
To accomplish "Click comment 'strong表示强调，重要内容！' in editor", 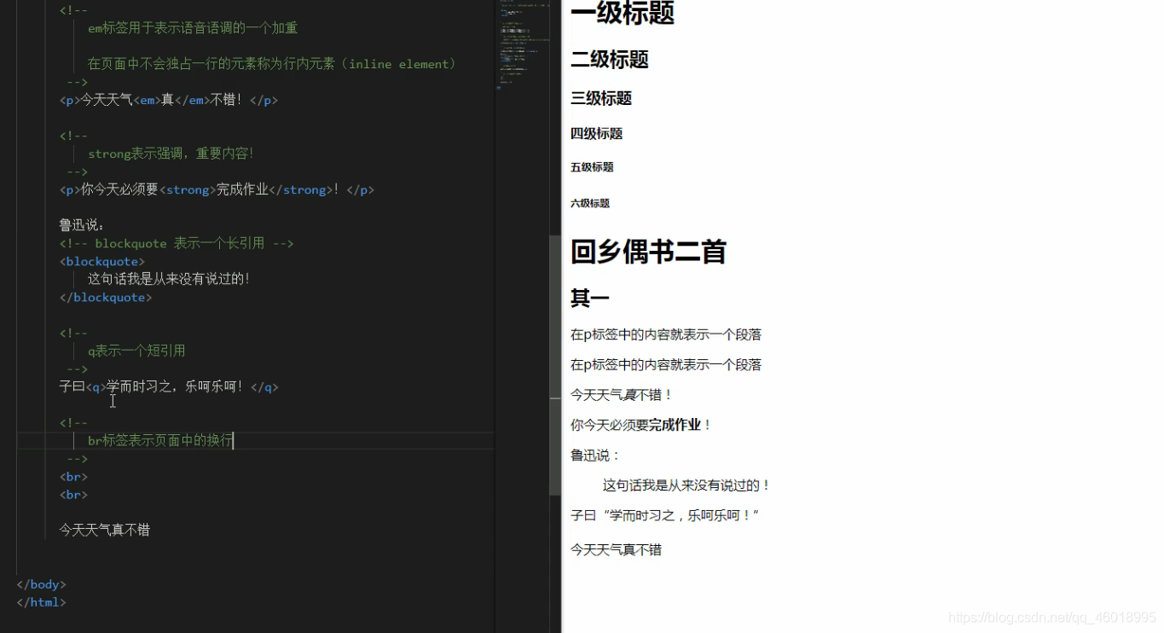I will (171, 154).
